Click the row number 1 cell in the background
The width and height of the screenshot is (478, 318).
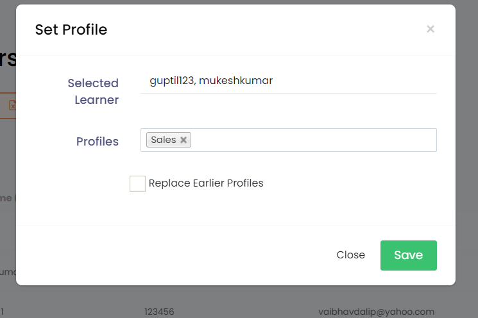3,312
